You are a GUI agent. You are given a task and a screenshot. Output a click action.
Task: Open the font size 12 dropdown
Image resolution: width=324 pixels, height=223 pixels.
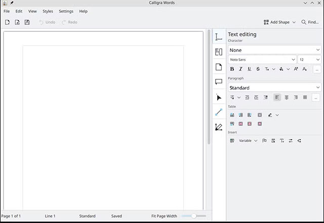(x=309, y=60)
